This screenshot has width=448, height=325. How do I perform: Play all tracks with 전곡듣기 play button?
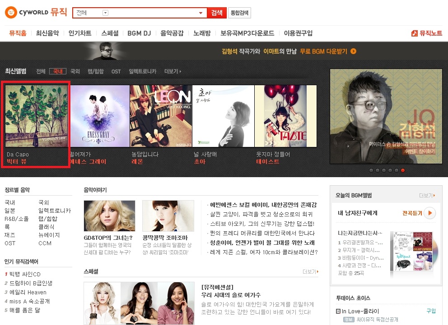point(430,213)
